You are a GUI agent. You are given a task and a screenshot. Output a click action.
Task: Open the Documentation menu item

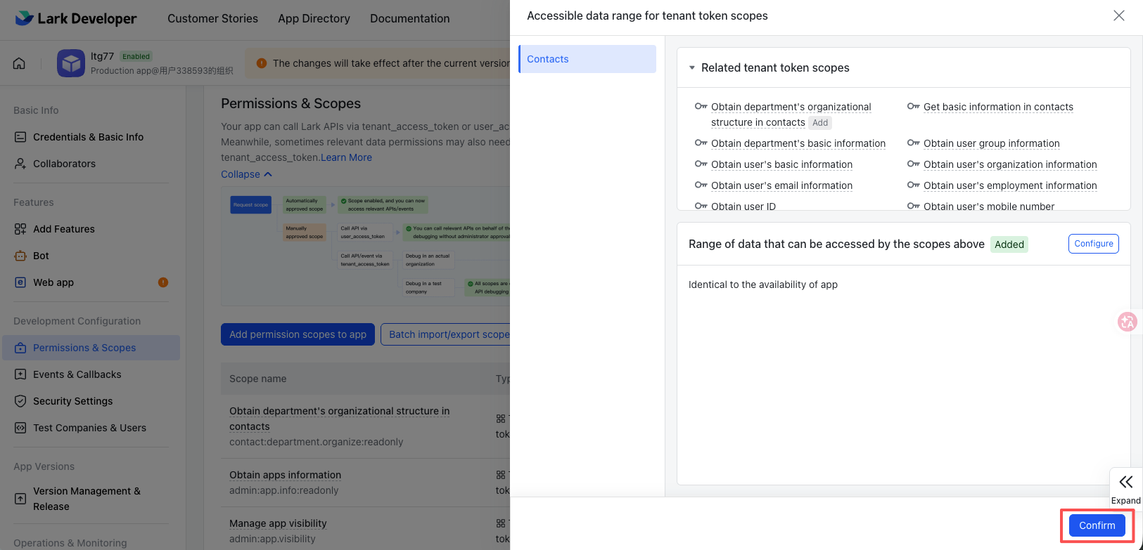[409, 18]
